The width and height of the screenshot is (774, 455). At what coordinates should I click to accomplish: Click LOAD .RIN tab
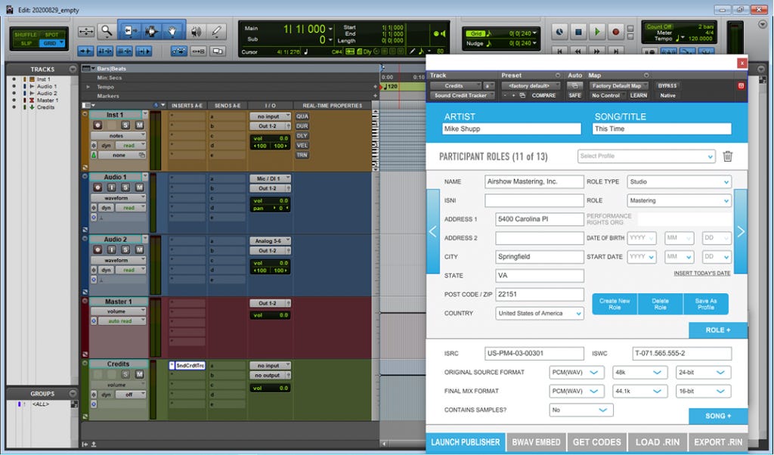(658, 442)
